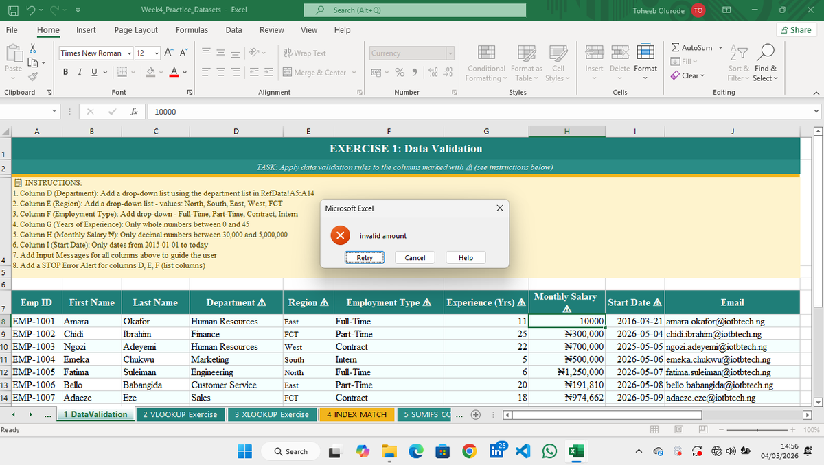Click the Share button
The height and width of the screenshot is (465, 824).
tap(796, 30)
